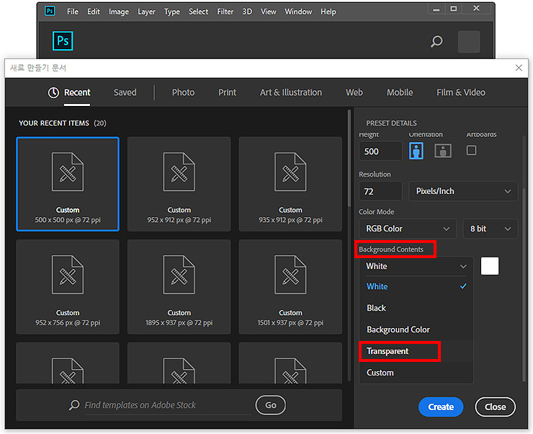Enable the Artboards checkbox

tap(471, 150)
